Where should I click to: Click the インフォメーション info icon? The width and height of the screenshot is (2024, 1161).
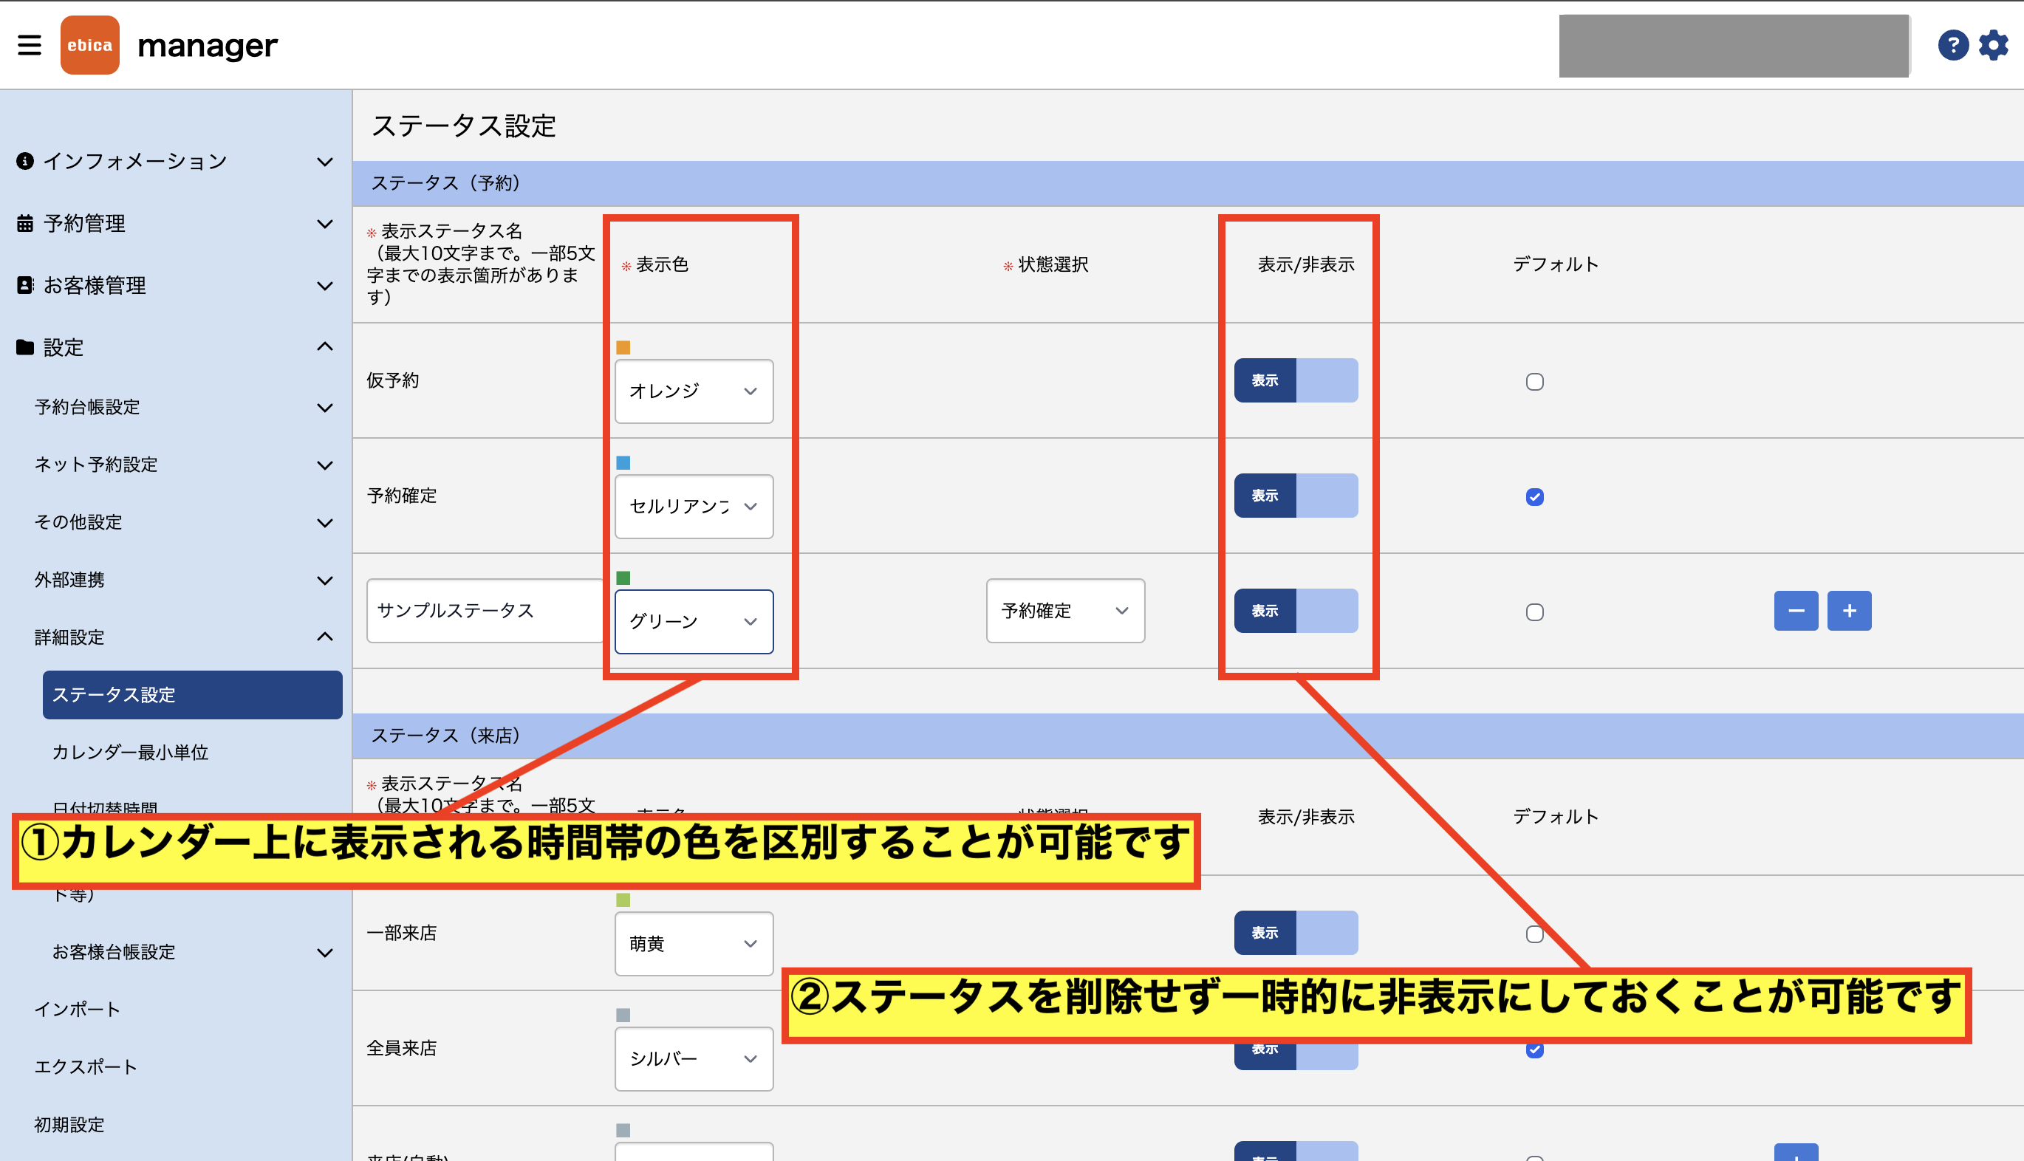point(24,161)
